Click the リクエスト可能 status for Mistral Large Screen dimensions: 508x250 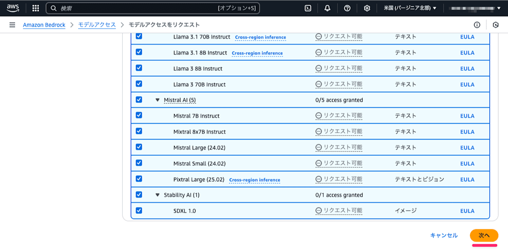[x=339, y=147]
